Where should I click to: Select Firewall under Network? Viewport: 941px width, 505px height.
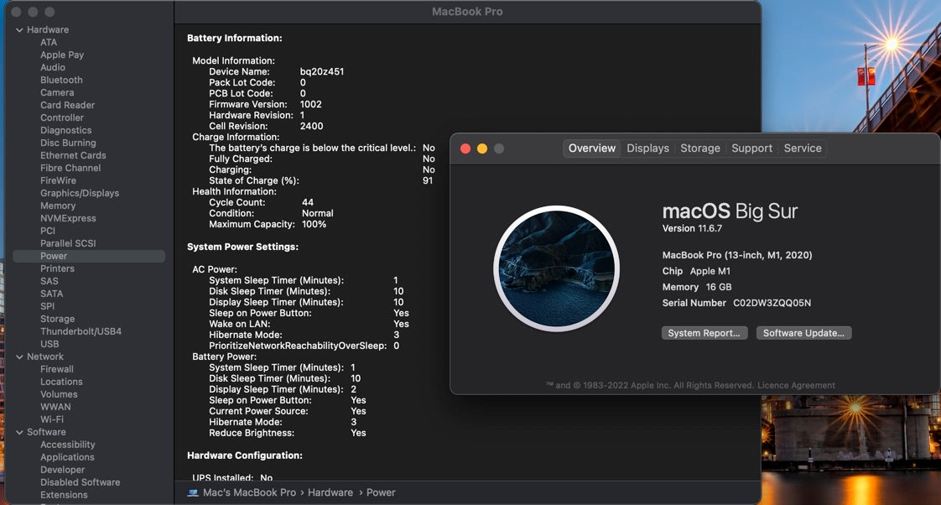55,368
